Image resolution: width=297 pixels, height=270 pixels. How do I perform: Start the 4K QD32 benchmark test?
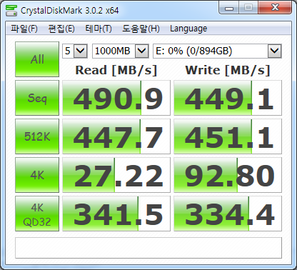click(x=37, y=214)
